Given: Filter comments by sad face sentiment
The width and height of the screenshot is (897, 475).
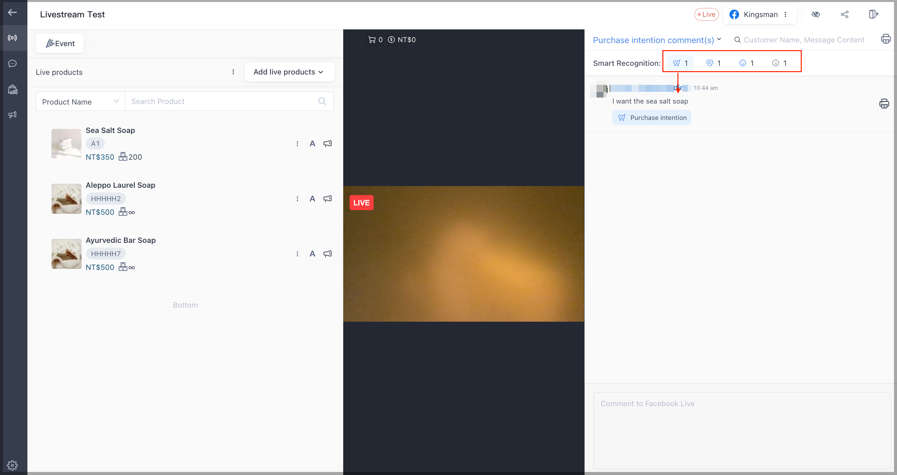Looking at the screenshot, I should pyautogui.click(x=779, y=63).
